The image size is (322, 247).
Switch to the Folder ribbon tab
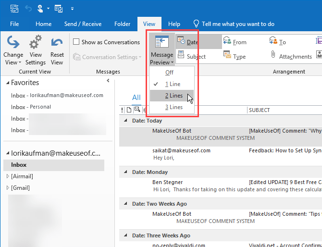(x=122, y=24)
